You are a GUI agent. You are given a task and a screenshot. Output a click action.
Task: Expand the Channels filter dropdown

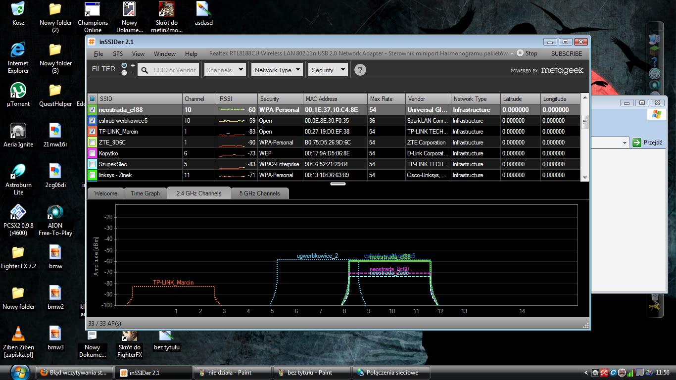225,70
